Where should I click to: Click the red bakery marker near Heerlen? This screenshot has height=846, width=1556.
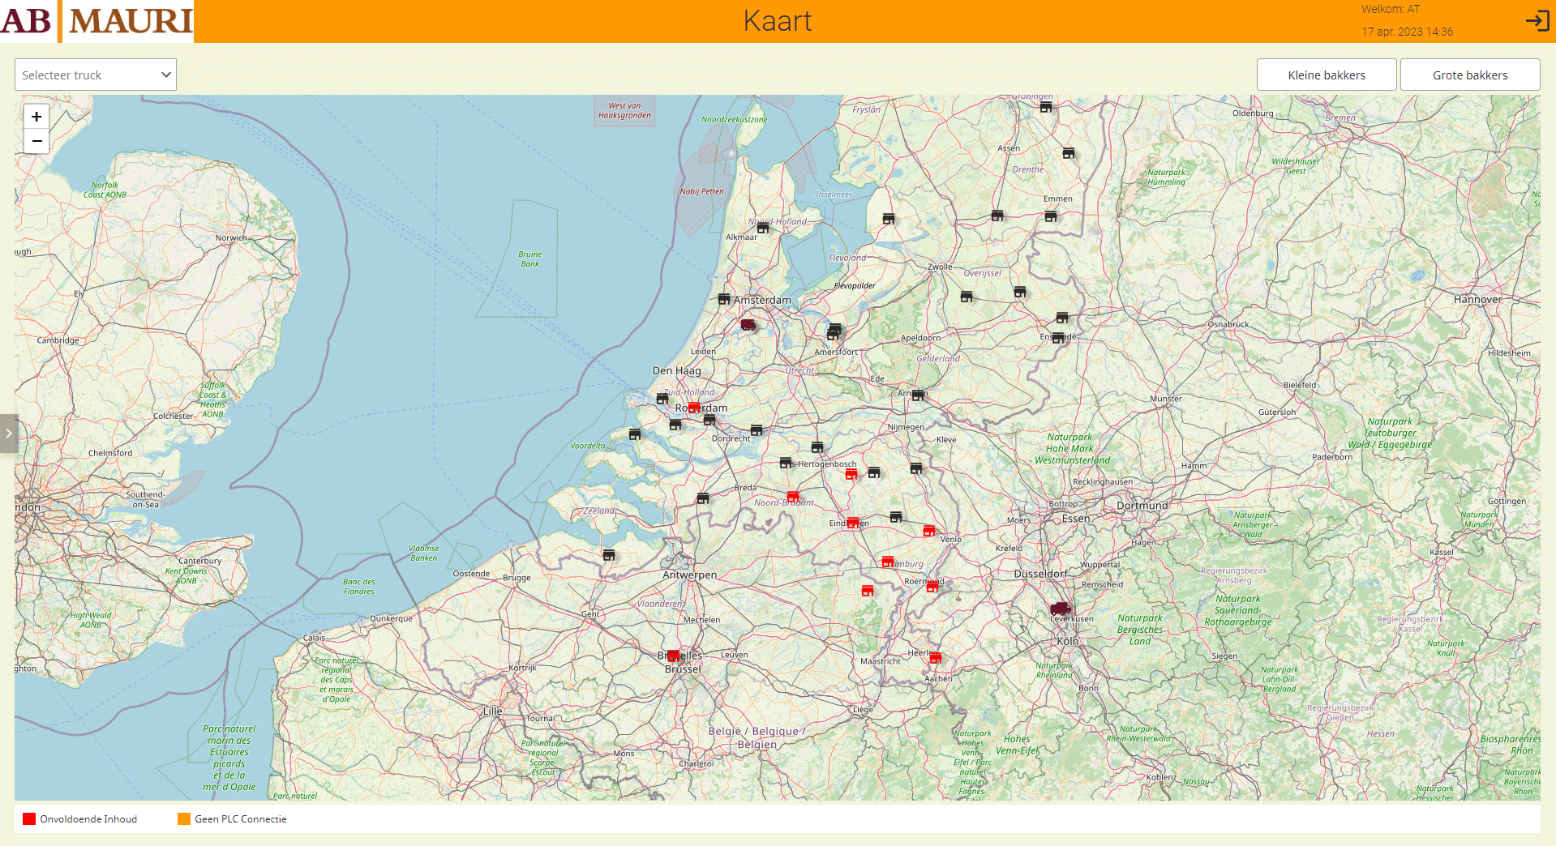pos(935,658)
